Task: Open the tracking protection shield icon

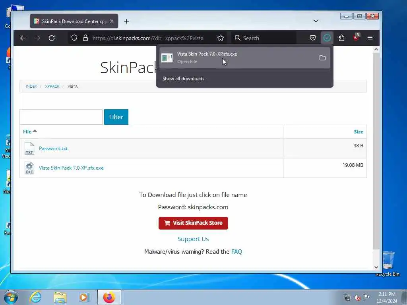Action: tap(74, 38)
